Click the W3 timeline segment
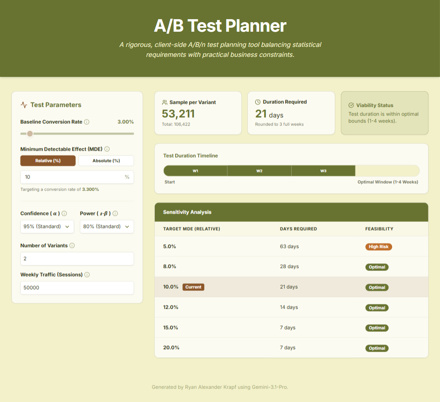The width and height of the screenshot is (440, 402). pos(323,171)
